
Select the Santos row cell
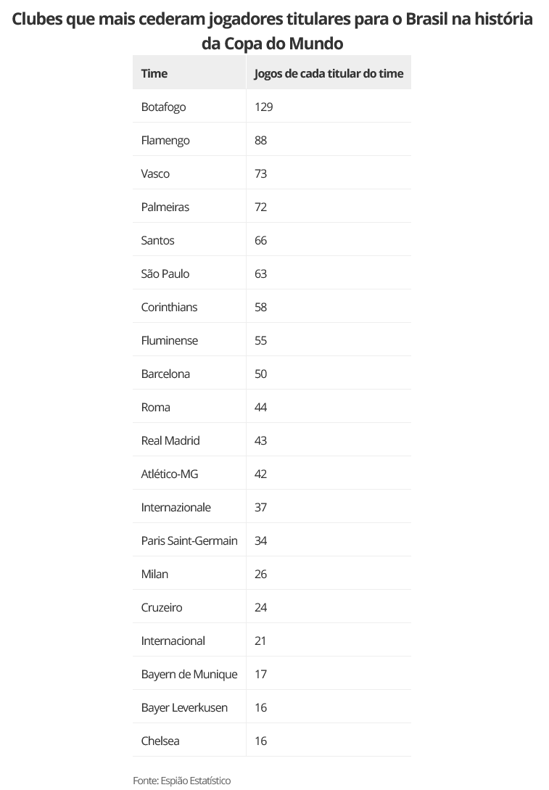click(157, 240)
